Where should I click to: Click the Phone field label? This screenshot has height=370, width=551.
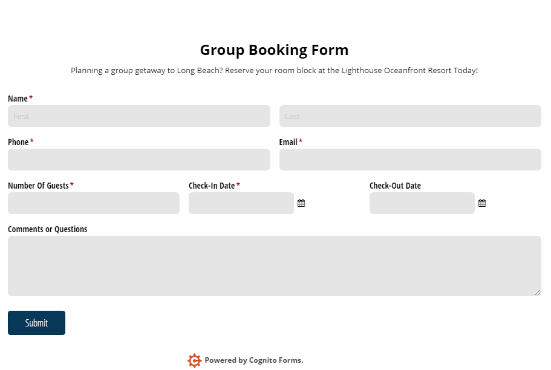pyautogui.click(x=18, y=142)
